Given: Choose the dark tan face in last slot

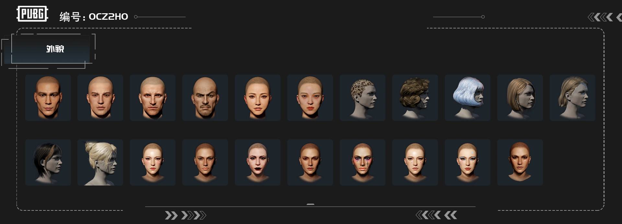Looking at the screenshot, I should click(x=520, y=162).
